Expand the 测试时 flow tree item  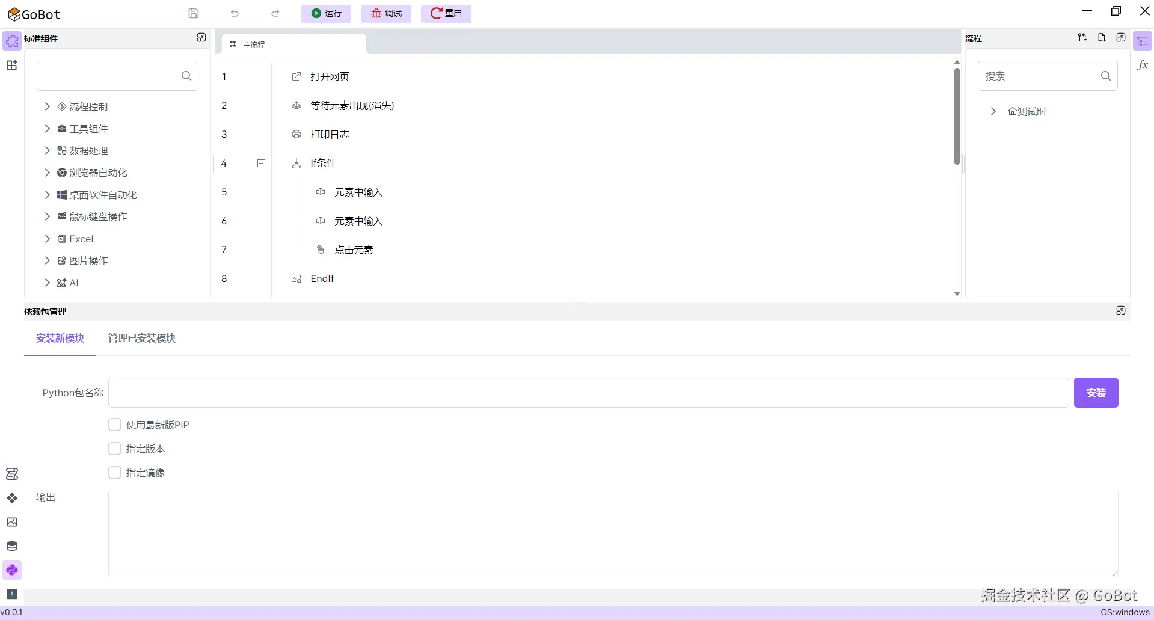tap(993, 111)
